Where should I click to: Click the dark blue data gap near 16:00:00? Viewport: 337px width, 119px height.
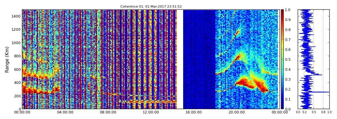pos(199,59)
